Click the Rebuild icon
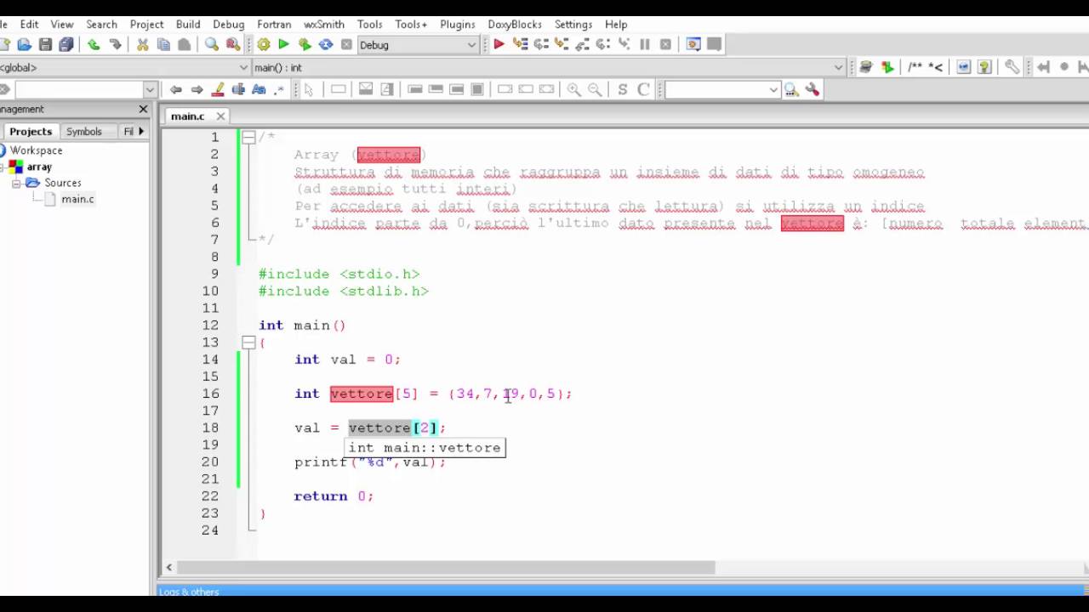1089x612 pixels. 326,45
